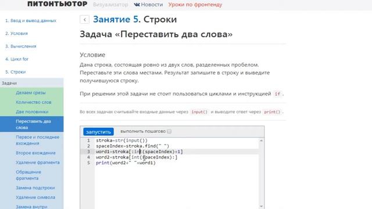The height and width of the screenshot is (209, 372).
Task: Click the task title Переставить два слова heading
Action: tap(156, 34)
